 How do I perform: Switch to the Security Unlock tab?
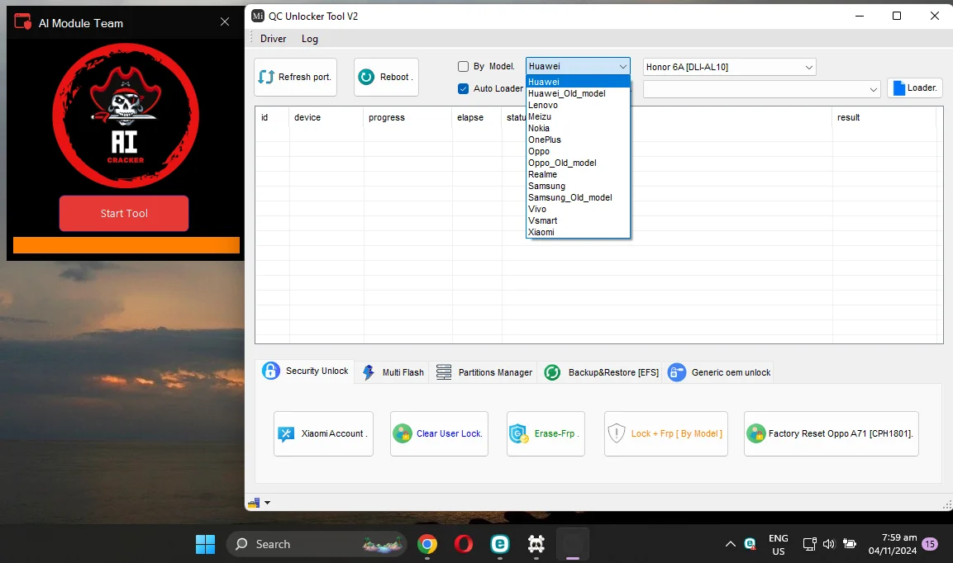tap(305, 371)
